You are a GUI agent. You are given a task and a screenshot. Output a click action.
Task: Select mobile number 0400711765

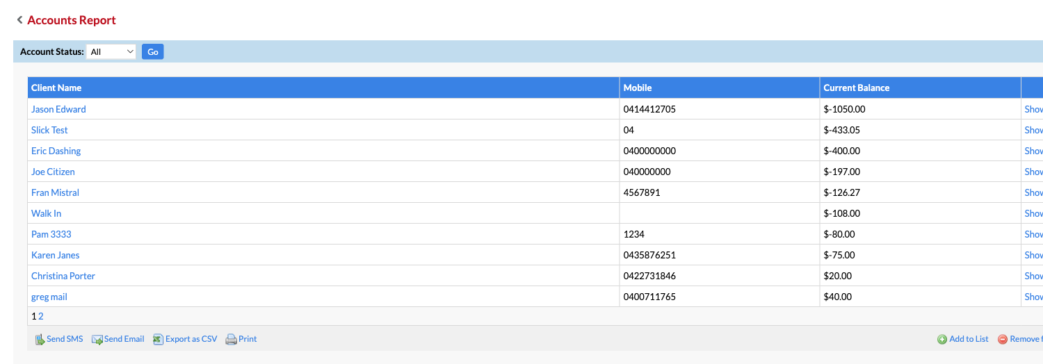coord(649,297)
